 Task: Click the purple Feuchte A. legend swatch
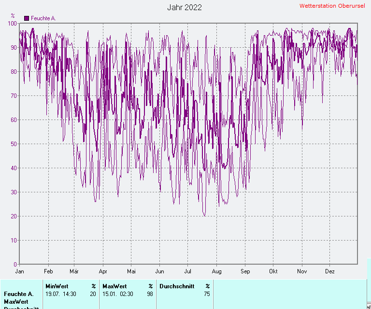tap(27, 18)
